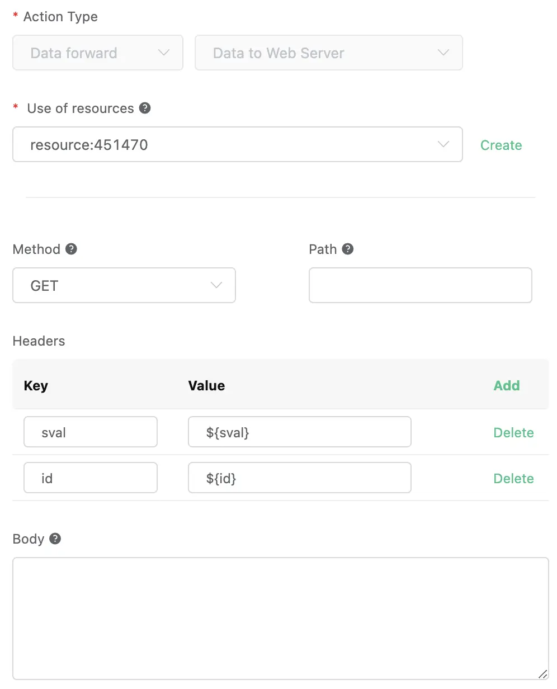Click the Path help icon
557x689 pixels.
348,249
